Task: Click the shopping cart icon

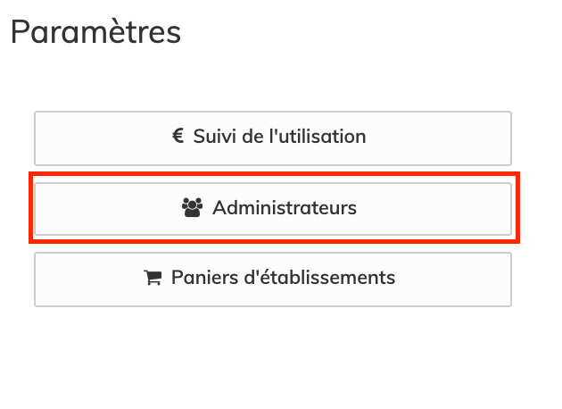Action: (153, 278)
